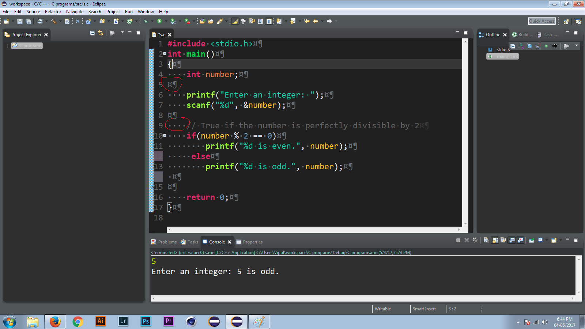This screenshot has width=585, height=329.
Task: Open Firefox from the taskbar
Action: (x=55, y=322)
